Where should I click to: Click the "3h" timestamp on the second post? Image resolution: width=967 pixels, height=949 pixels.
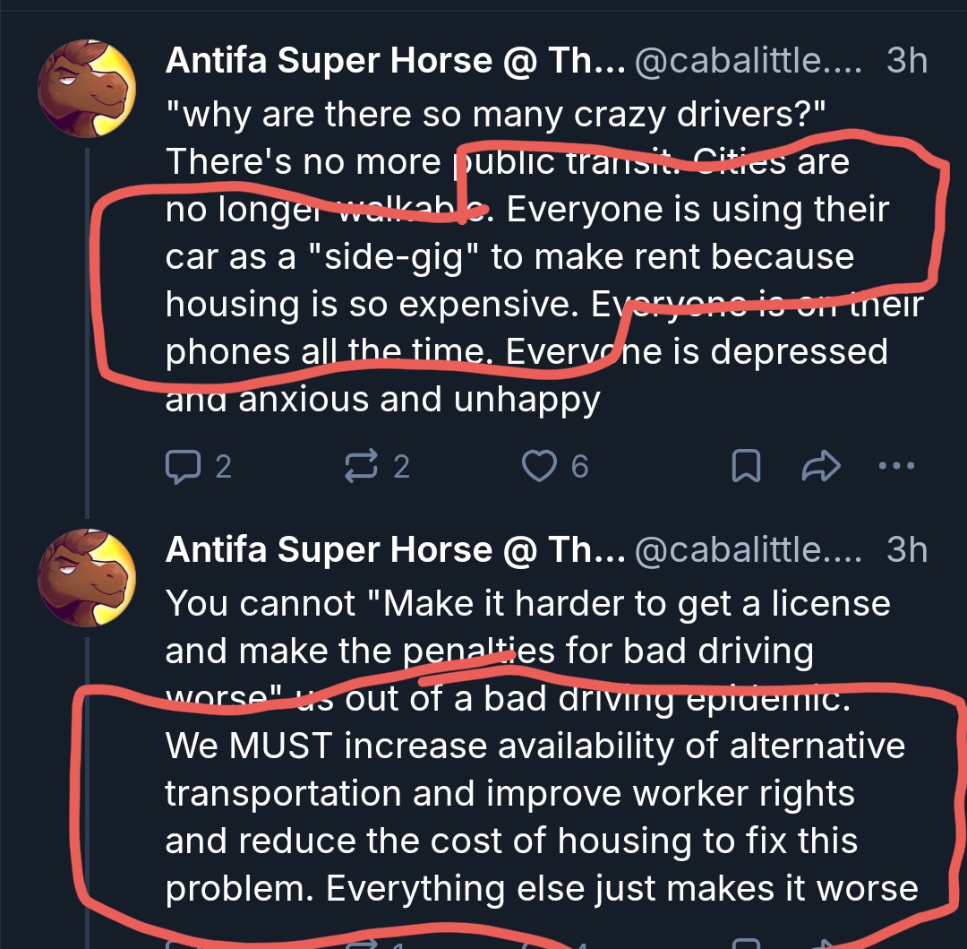tap(906, 550)
